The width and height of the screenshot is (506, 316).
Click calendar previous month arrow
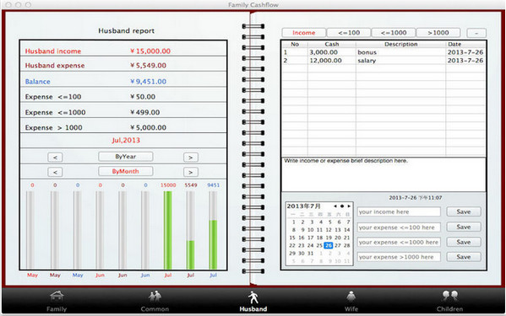click(335, 206)
